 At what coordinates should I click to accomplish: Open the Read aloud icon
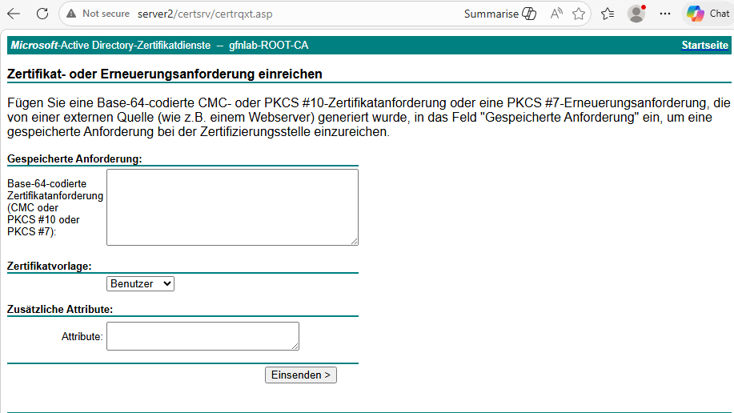pos(556,14)
